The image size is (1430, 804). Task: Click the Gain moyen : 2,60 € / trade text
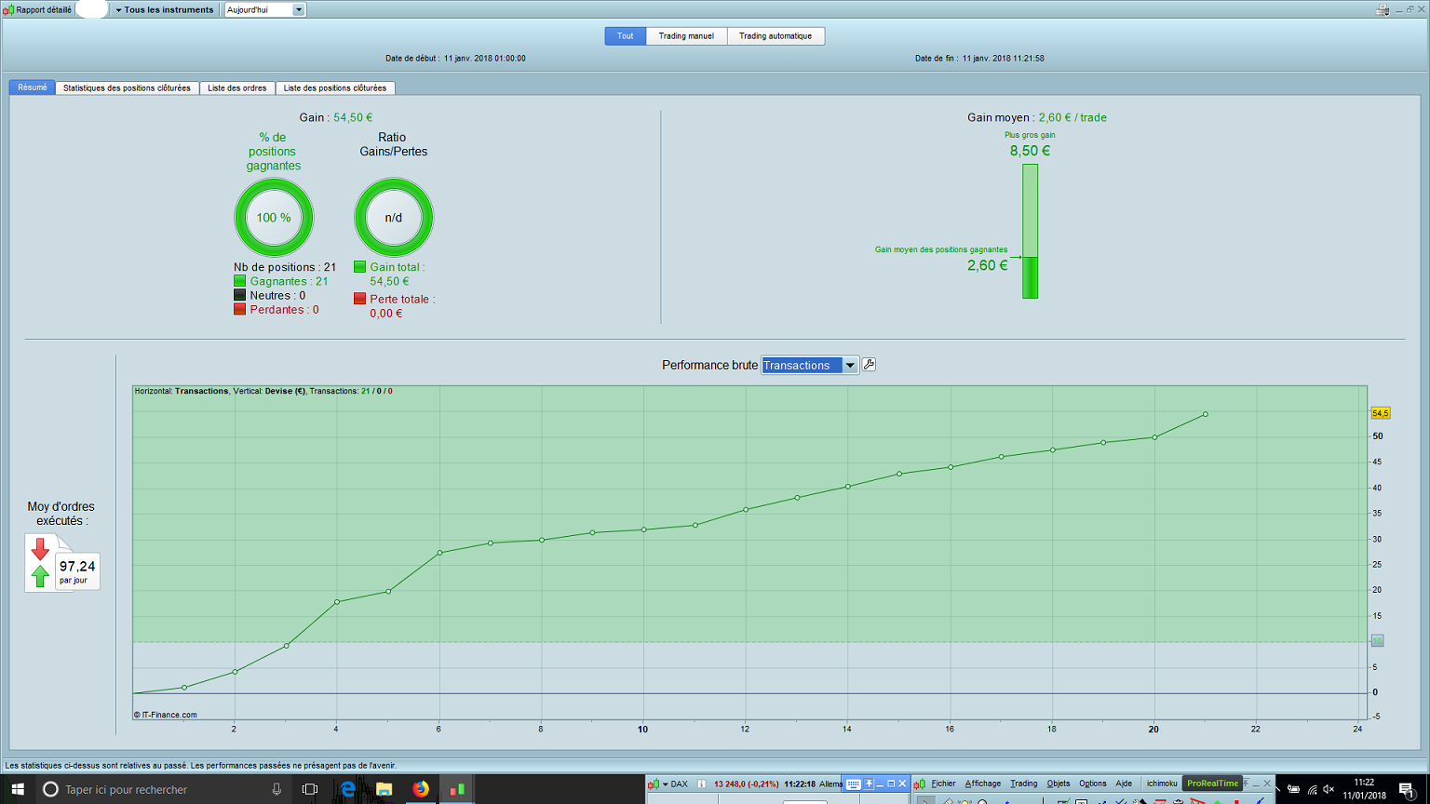(x=1037, y=117)
